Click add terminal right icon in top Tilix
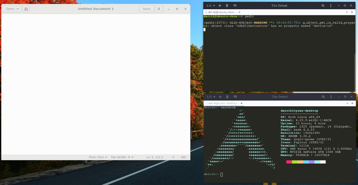Viewport: 358px width, 185px height. coord(227,6)
